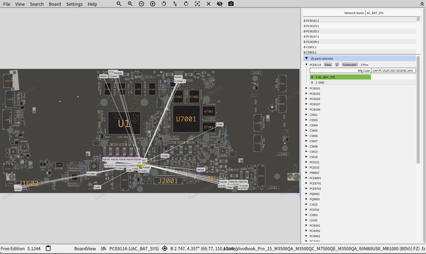
Task: Open the Schematic button for PCE8114
Action: pos(349,65)
